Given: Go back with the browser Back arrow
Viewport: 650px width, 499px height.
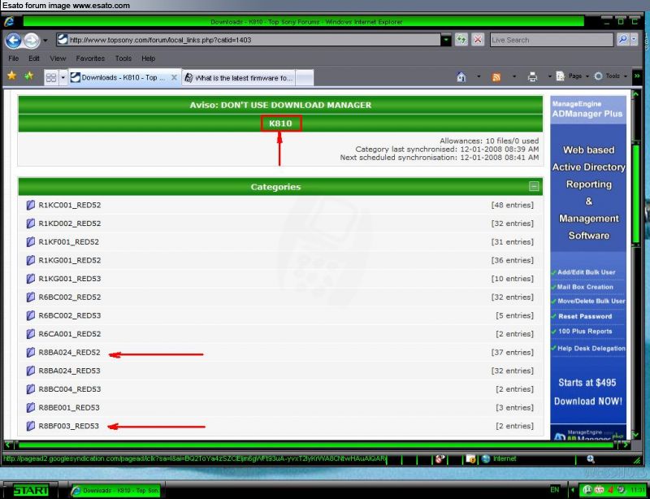Looking at the screenshot, I should point(13,41).
